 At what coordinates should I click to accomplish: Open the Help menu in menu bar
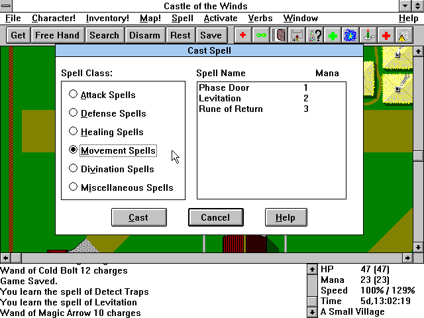(x=408, y=18)
